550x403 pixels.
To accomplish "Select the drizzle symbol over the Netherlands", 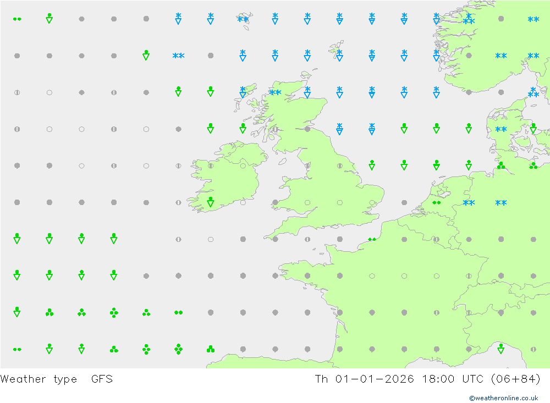I will 436,202.
